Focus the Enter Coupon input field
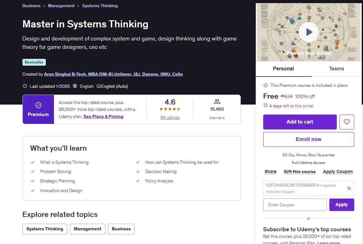The width and height of the screenshot is (363, 244). tap(295, 205)
